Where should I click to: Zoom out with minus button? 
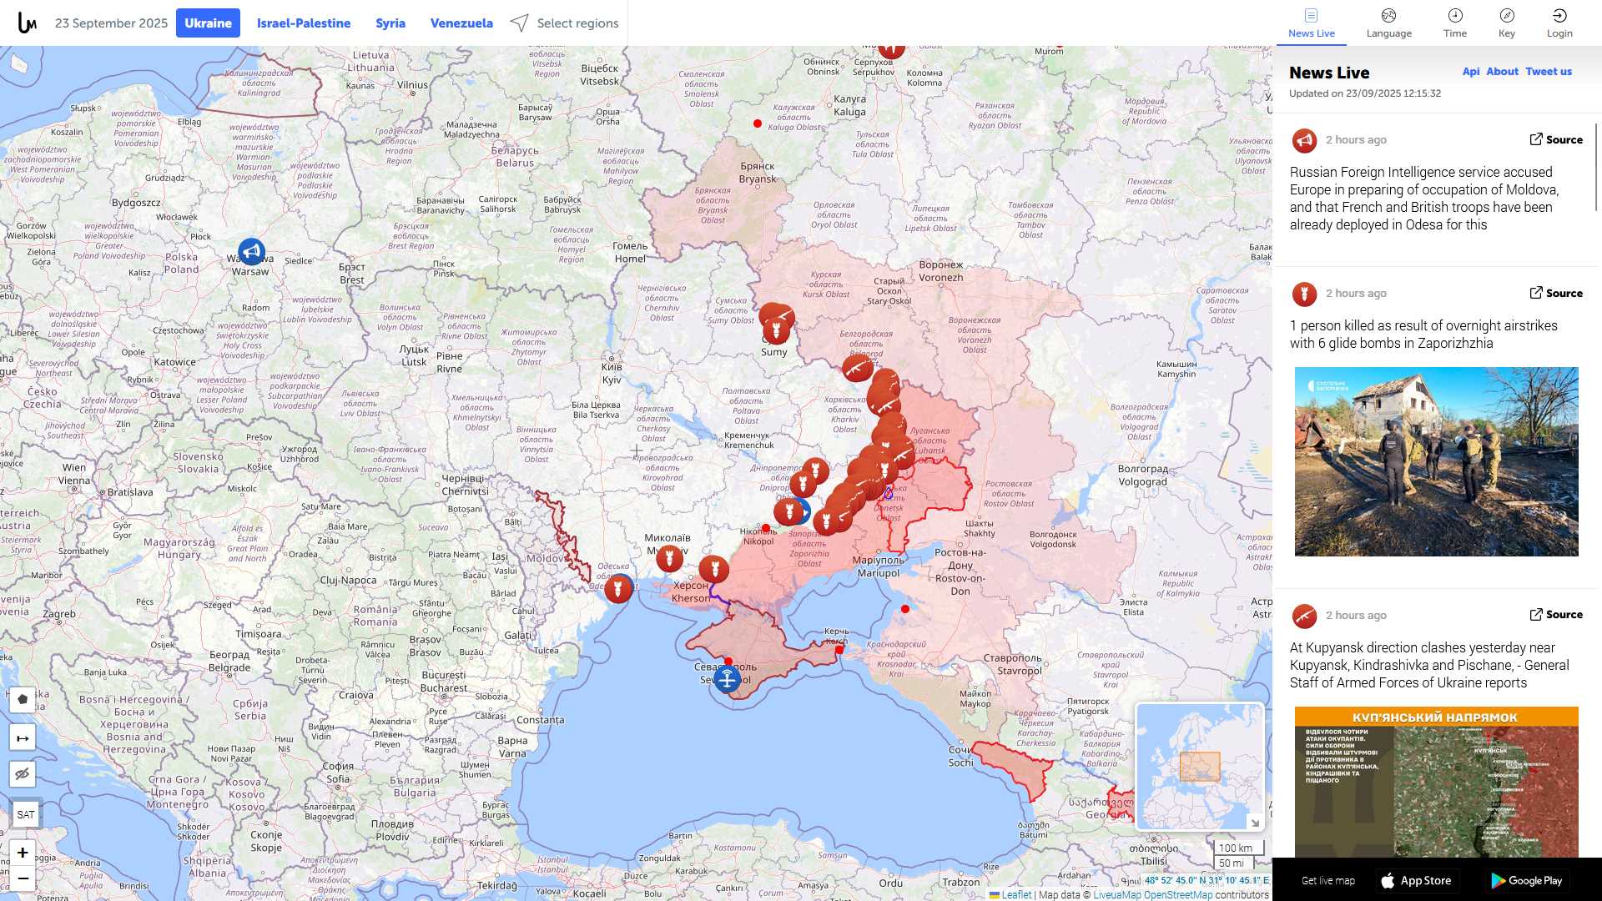point(23,878)
